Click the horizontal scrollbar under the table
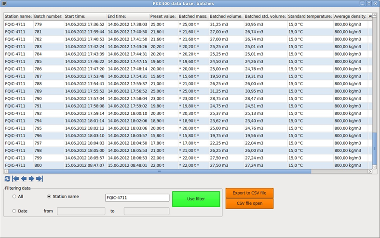Viewport: 380px width, 238px height. click(x=159, y=171)
